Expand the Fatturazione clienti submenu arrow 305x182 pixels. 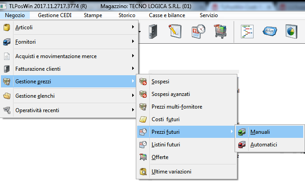click(133, 68)
